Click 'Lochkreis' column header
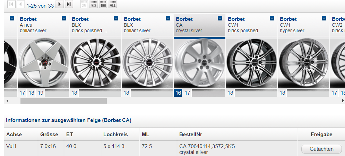The width and height of the screenshot is (345, 156). point(115,135)
